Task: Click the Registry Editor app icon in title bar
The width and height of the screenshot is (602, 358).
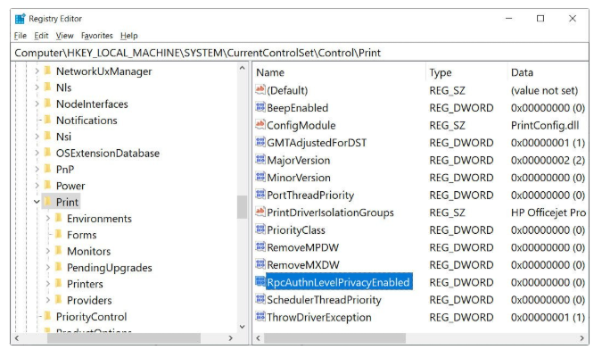Action: pos(21,19)
